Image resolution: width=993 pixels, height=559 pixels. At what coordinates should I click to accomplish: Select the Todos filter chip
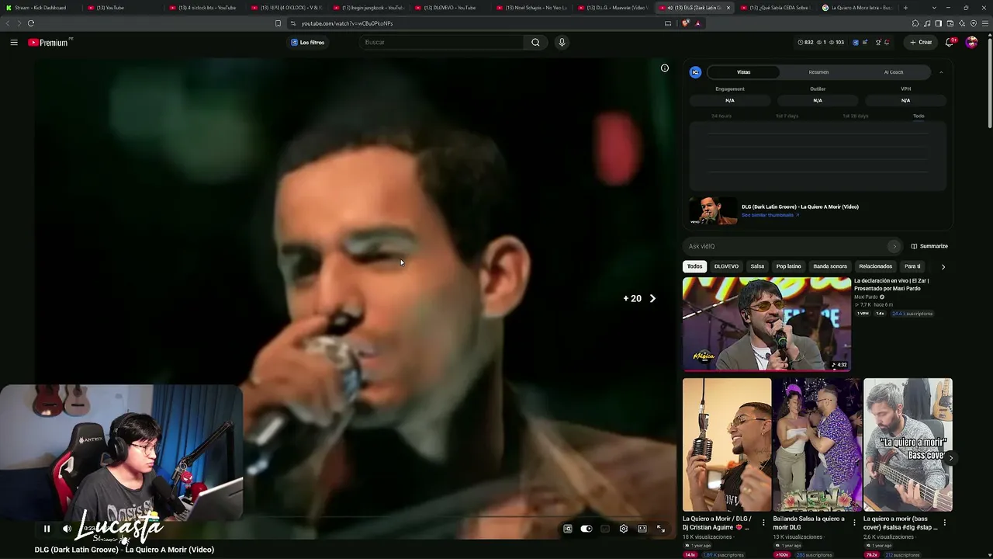pos(694,266)
